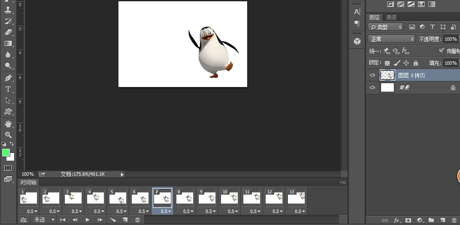Click the layer opacity 100% field

point(450,39)
